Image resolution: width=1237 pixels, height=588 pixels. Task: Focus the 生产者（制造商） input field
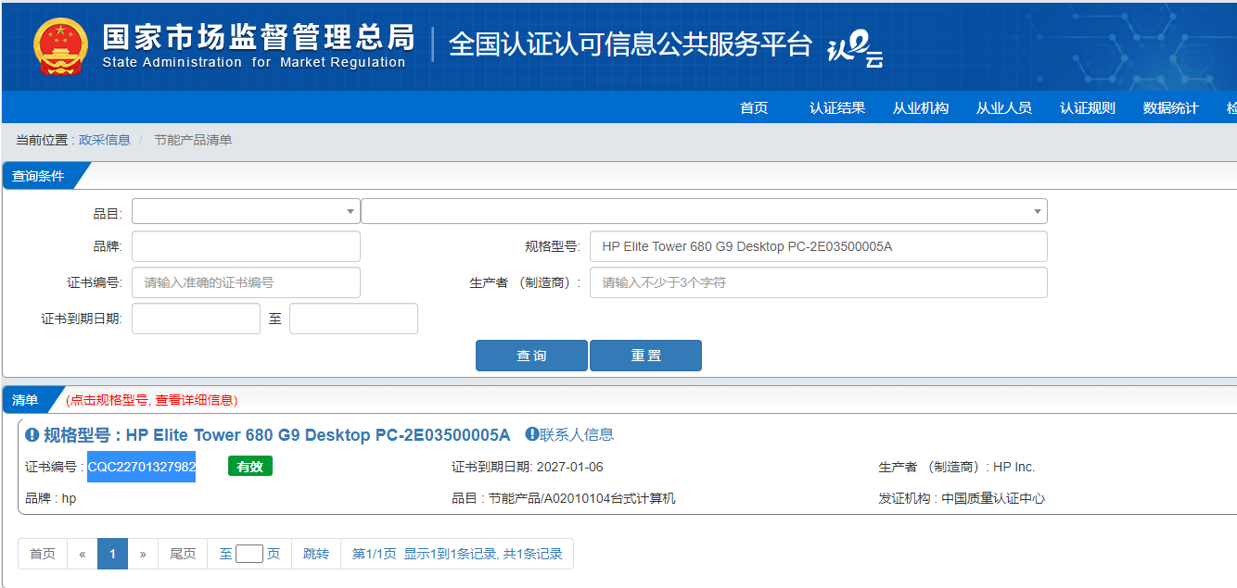pyautogui.click(x=819, y=282)
